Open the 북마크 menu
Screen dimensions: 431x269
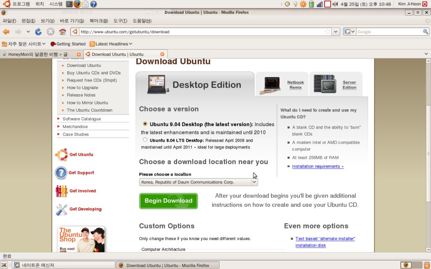(x=98, y=21)
